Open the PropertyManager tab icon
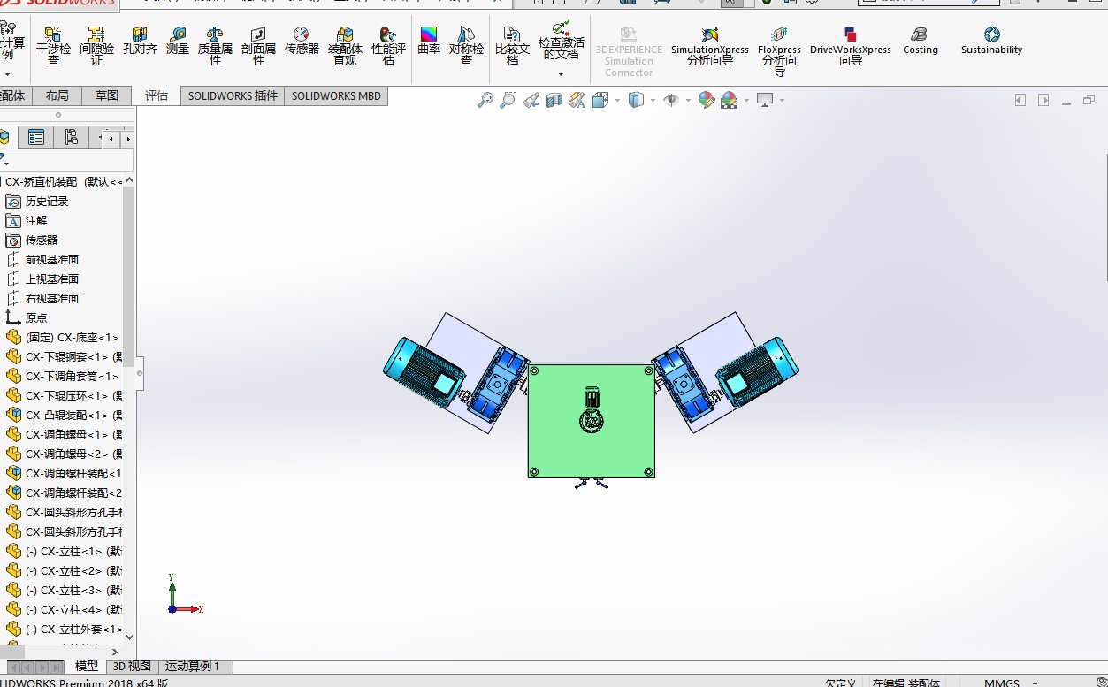The height and width of the screenshot is (687, 1108). pyautogui.click(x=36, y=137)
